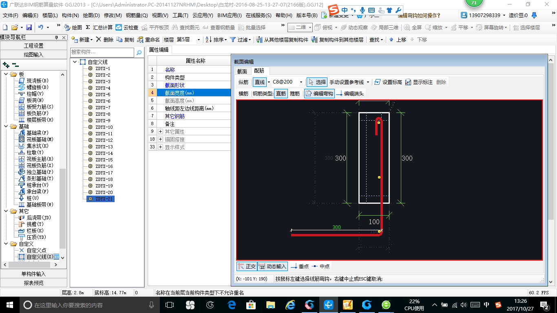The width and height of the screenshot is (557, 313).
Task: Click 从其他楼层复制构件 icon
Action: click(282, 40)
